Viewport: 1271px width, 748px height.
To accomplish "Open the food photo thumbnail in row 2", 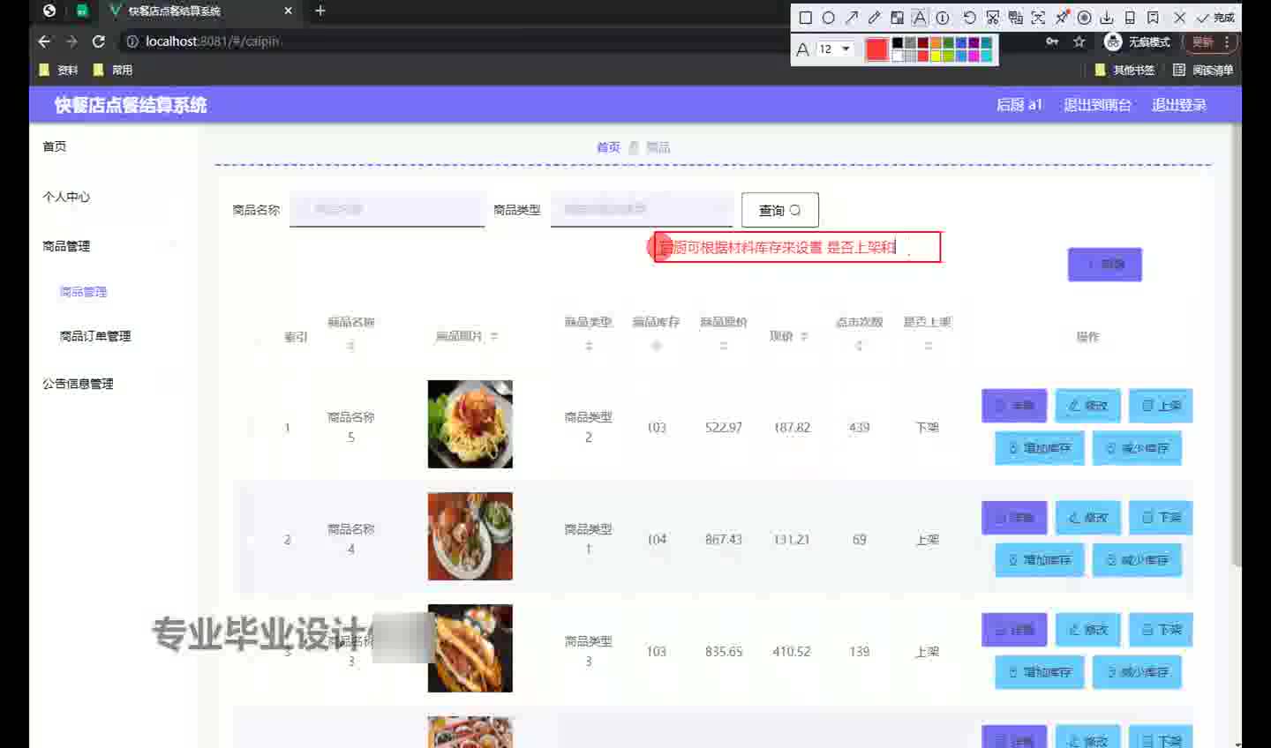I will 470,536.
